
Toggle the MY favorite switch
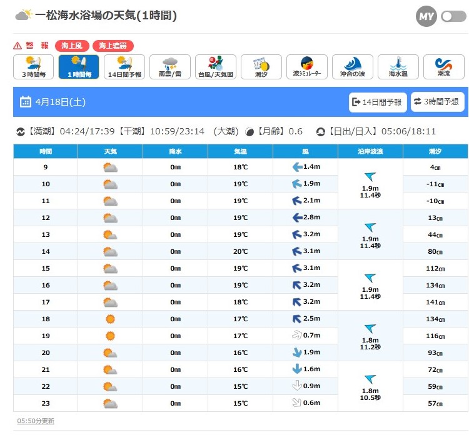(x=453, y=16)
